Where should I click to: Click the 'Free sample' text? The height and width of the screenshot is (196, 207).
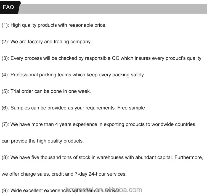coord(131,108)
